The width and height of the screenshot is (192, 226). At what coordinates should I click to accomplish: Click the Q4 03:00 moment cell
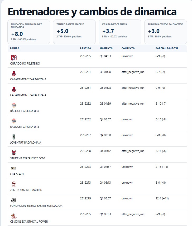[105, 135]
